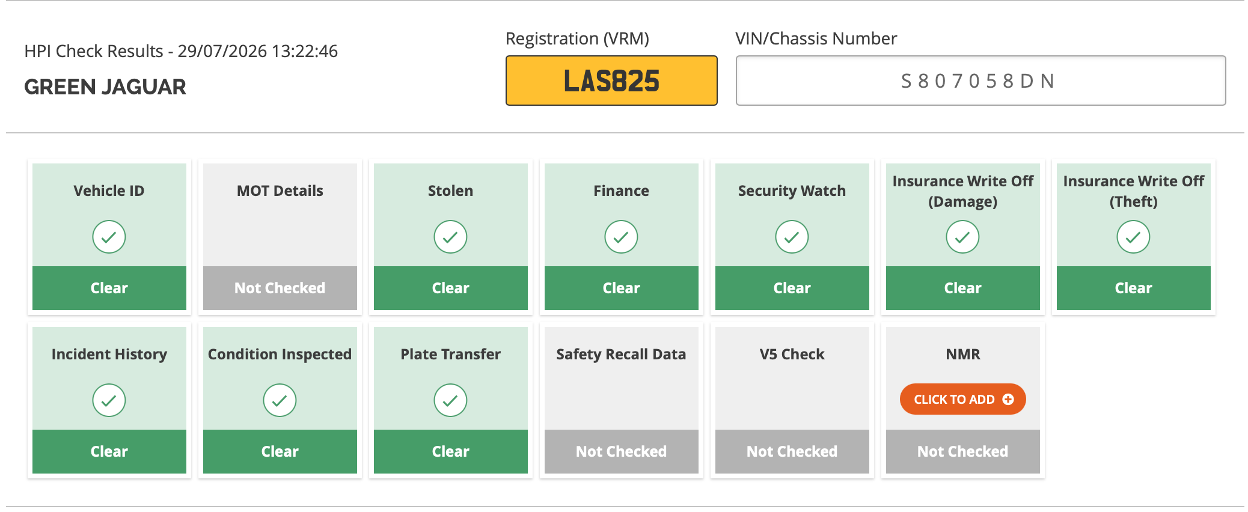
Task: Click the Plate Transfer checkmark icon
Action: (x=450, y=400)
